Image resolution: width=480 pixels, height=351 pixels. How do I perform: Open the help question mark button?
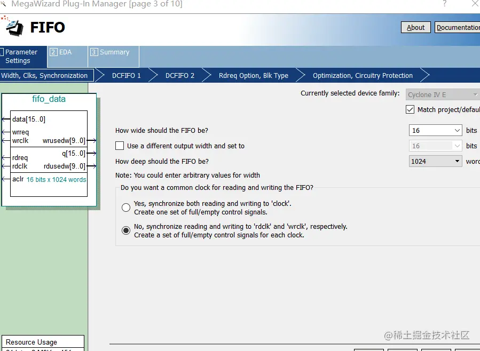(444, 4)
